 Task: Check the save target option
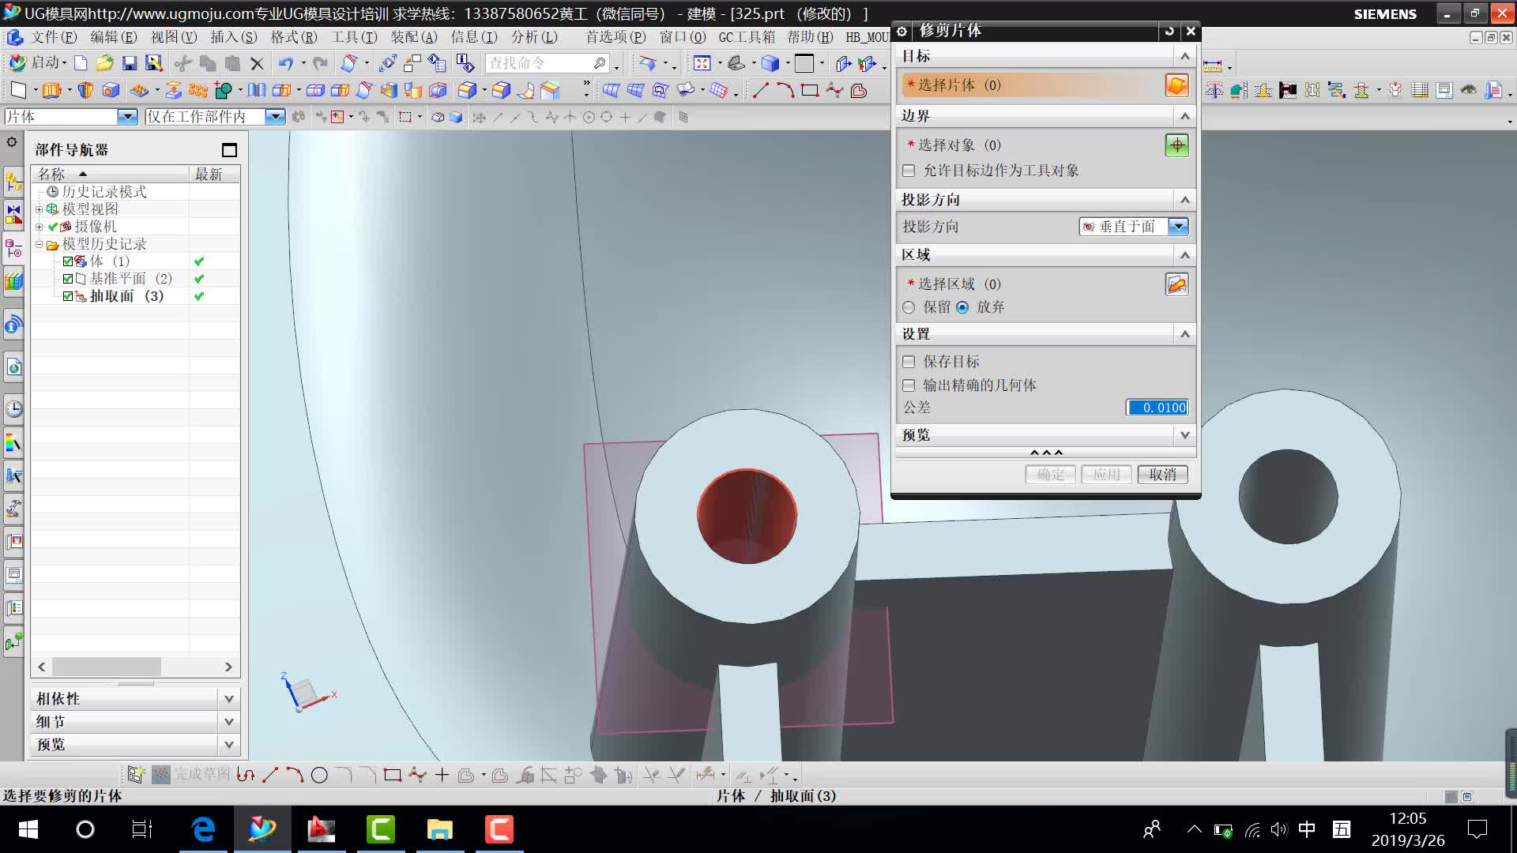tap(909, 362)
